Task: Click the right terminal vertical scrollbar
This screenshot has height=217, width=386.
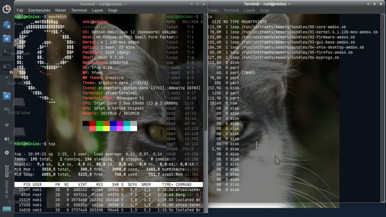Action: [x=383, y=108]
